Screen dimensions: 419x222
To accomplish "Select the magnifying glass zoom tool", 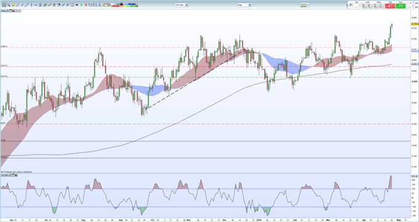I will [x=9, y=5].
